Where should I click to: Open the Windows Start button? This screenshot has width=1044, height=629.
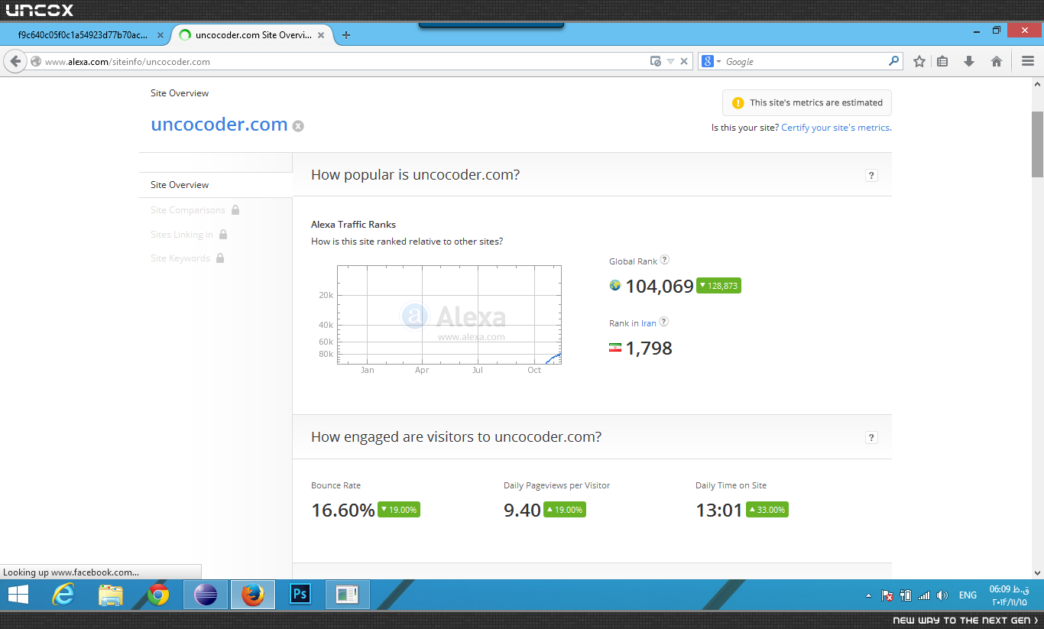point(18,594)
